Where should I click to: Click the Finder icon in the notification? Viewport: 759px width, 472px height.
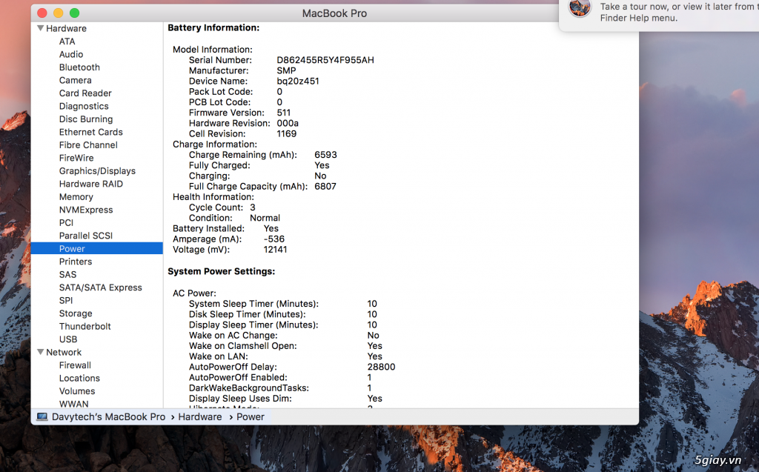[580, 8]
